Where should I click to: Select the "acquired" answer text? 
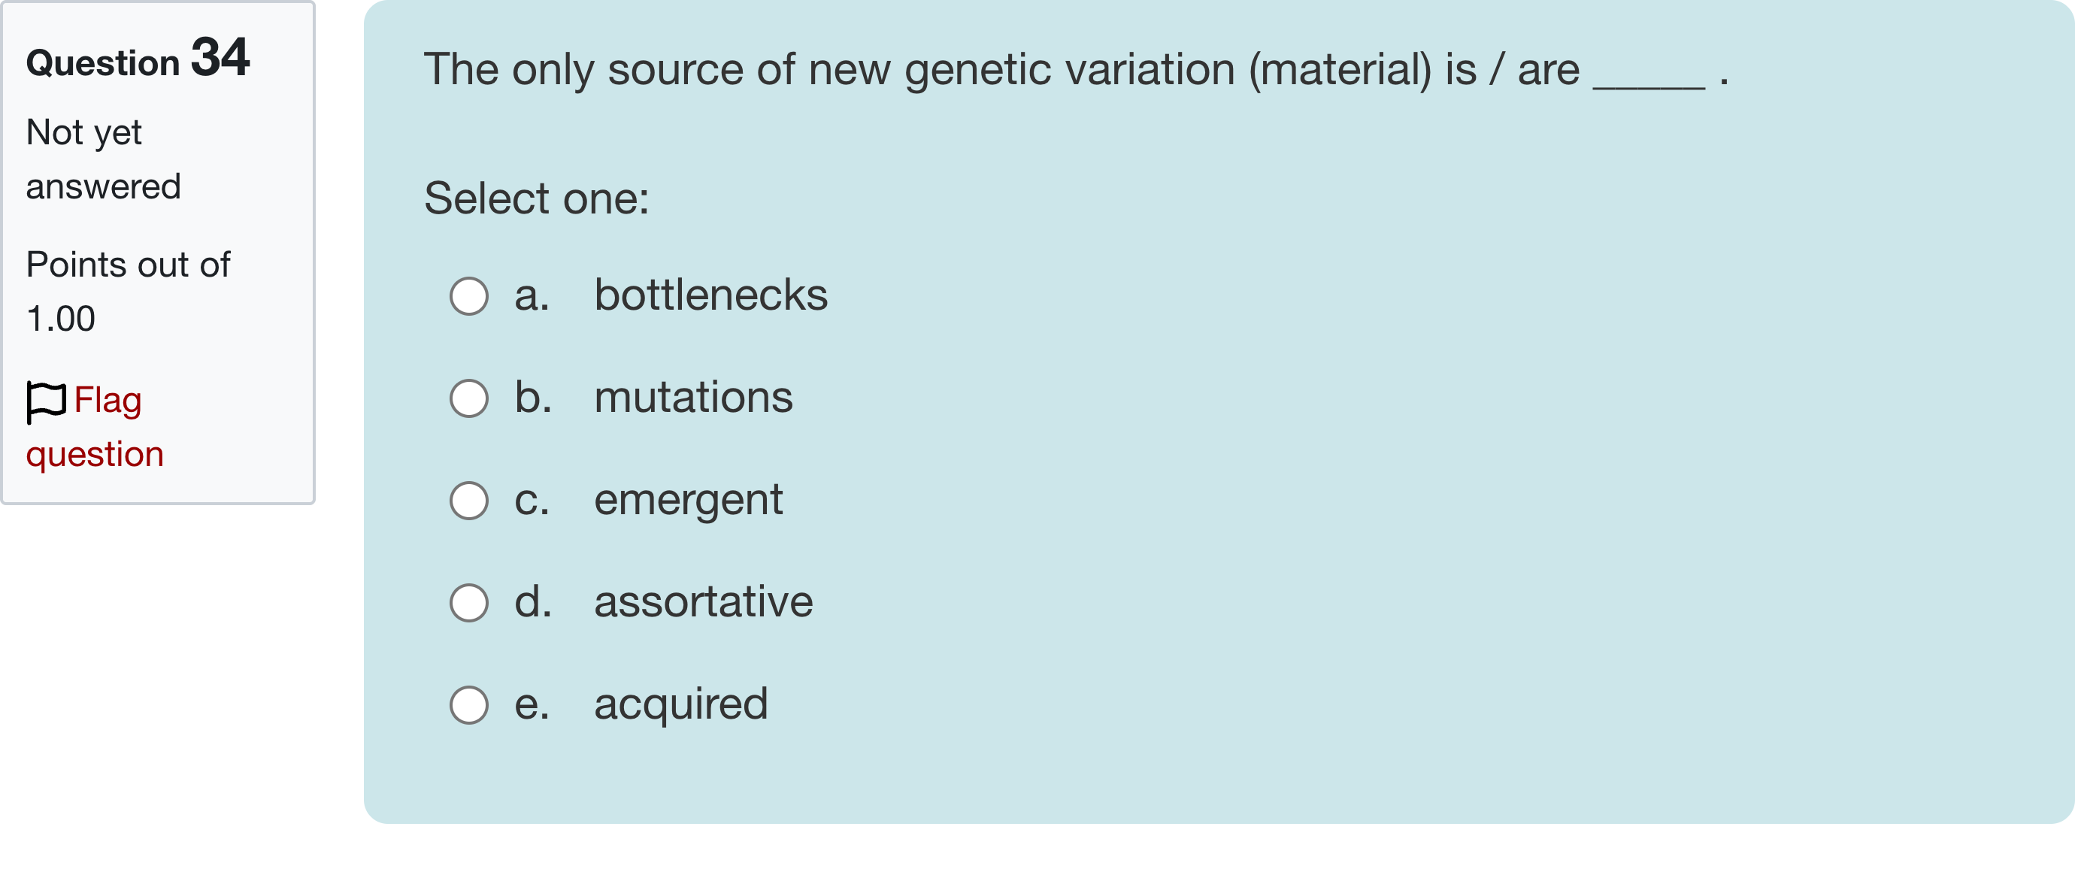coord(680,704)
